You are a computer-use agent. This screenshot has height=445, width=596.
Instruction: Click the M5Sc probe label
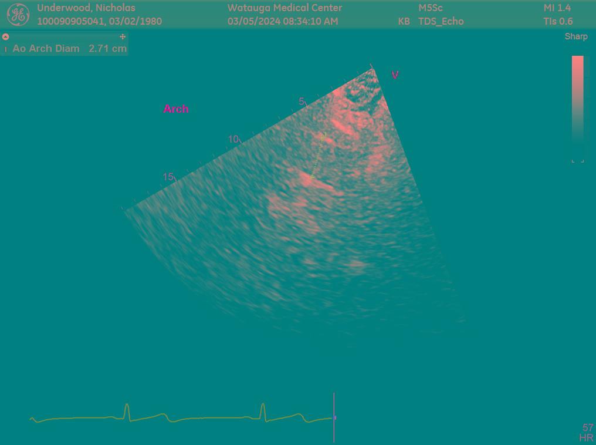(431, 8)
